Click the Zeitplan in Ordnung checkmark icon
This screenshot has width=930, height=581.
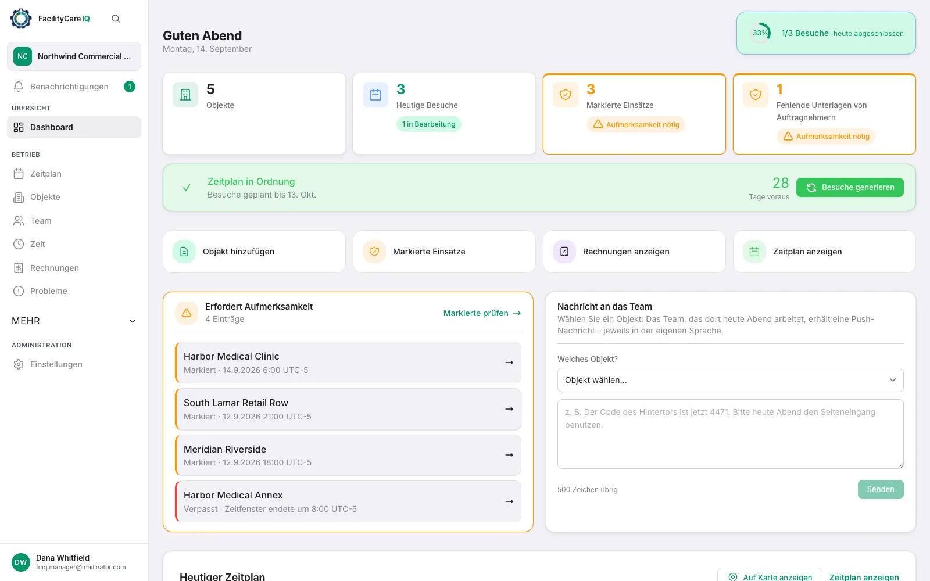[x=187, y=188]
